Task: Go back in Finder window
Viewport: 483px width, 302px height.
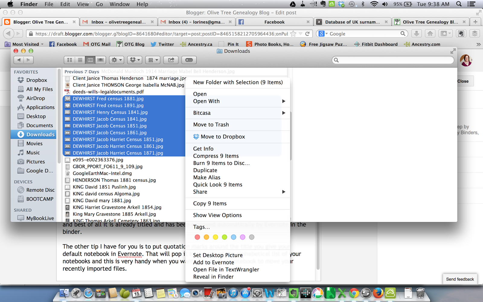Action: [19, 60]
